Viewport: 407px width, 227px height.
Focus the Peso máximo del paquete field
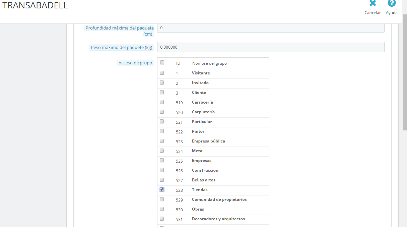pyautogui.click(x=271, y=47)
